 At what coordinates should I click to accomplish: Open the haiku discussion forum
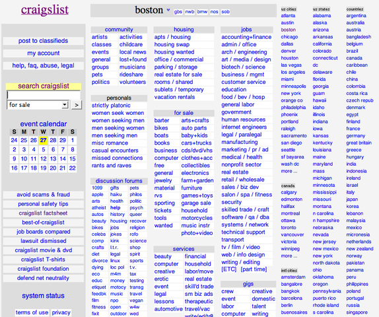(x=116, y=194)
